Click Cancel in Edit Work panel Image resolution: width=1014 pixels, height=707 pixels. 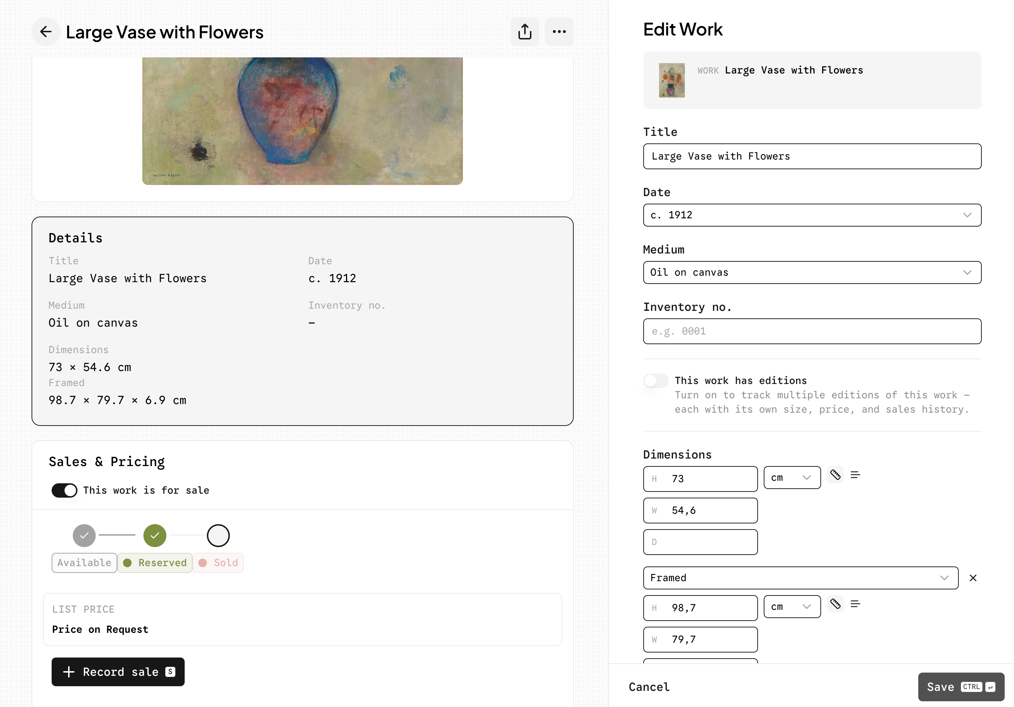[x=649, y=687]
